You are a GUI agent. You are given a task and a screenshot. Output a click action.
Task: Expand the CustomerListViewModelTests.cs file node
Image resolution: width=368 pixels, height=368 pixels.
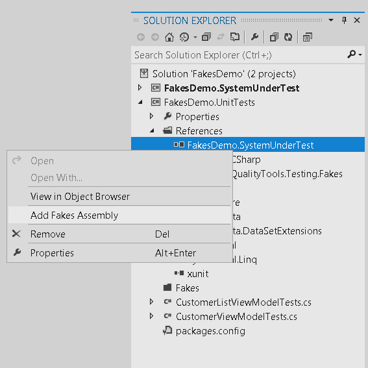152,302
